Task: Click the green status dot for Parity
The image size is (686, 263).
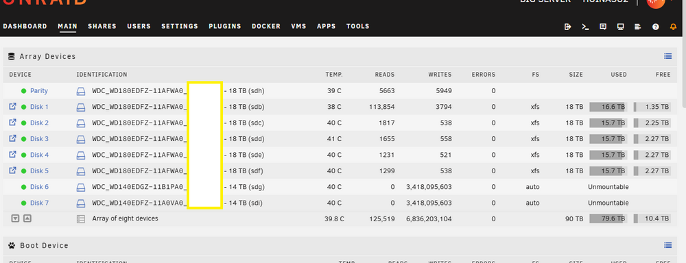Action: coord(23,91)
